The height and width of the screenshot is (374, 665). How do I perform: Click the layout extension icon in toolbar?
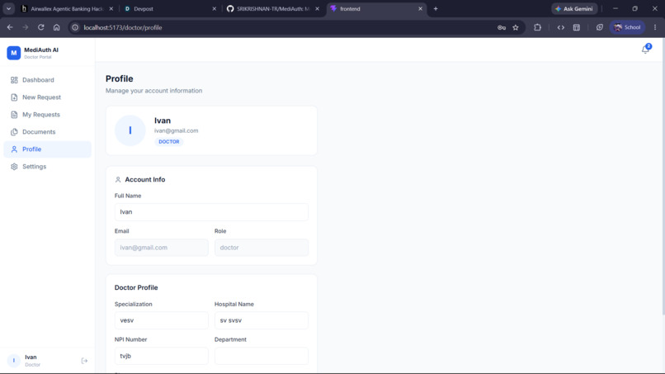point(577,27)
